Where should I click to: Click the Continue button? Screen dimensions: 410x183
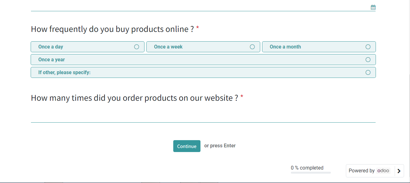187,146
